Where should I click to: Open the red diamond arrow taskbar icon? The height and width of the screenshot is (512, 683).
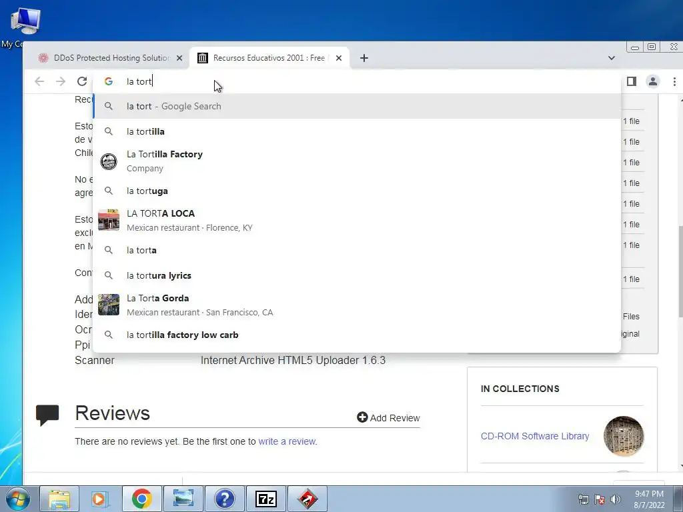307,499
